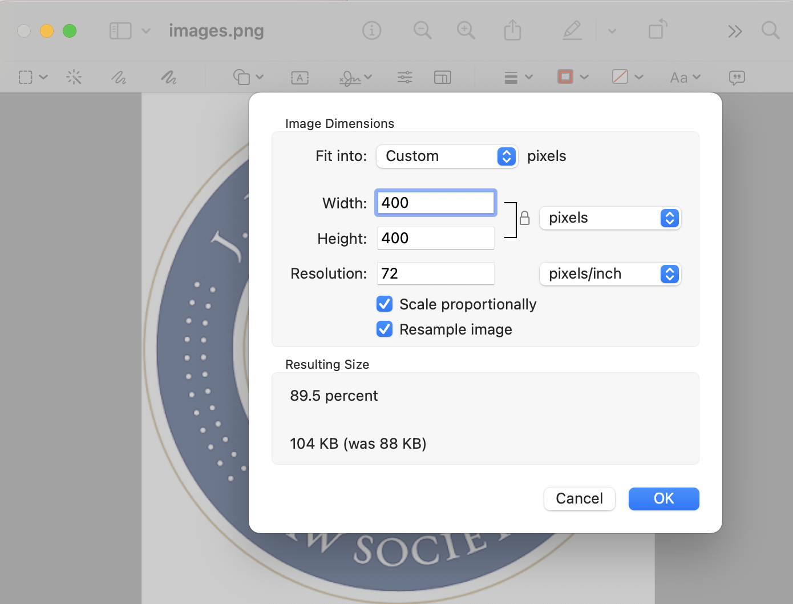Open the Text Style Aa menu

(x=685, y=77)
